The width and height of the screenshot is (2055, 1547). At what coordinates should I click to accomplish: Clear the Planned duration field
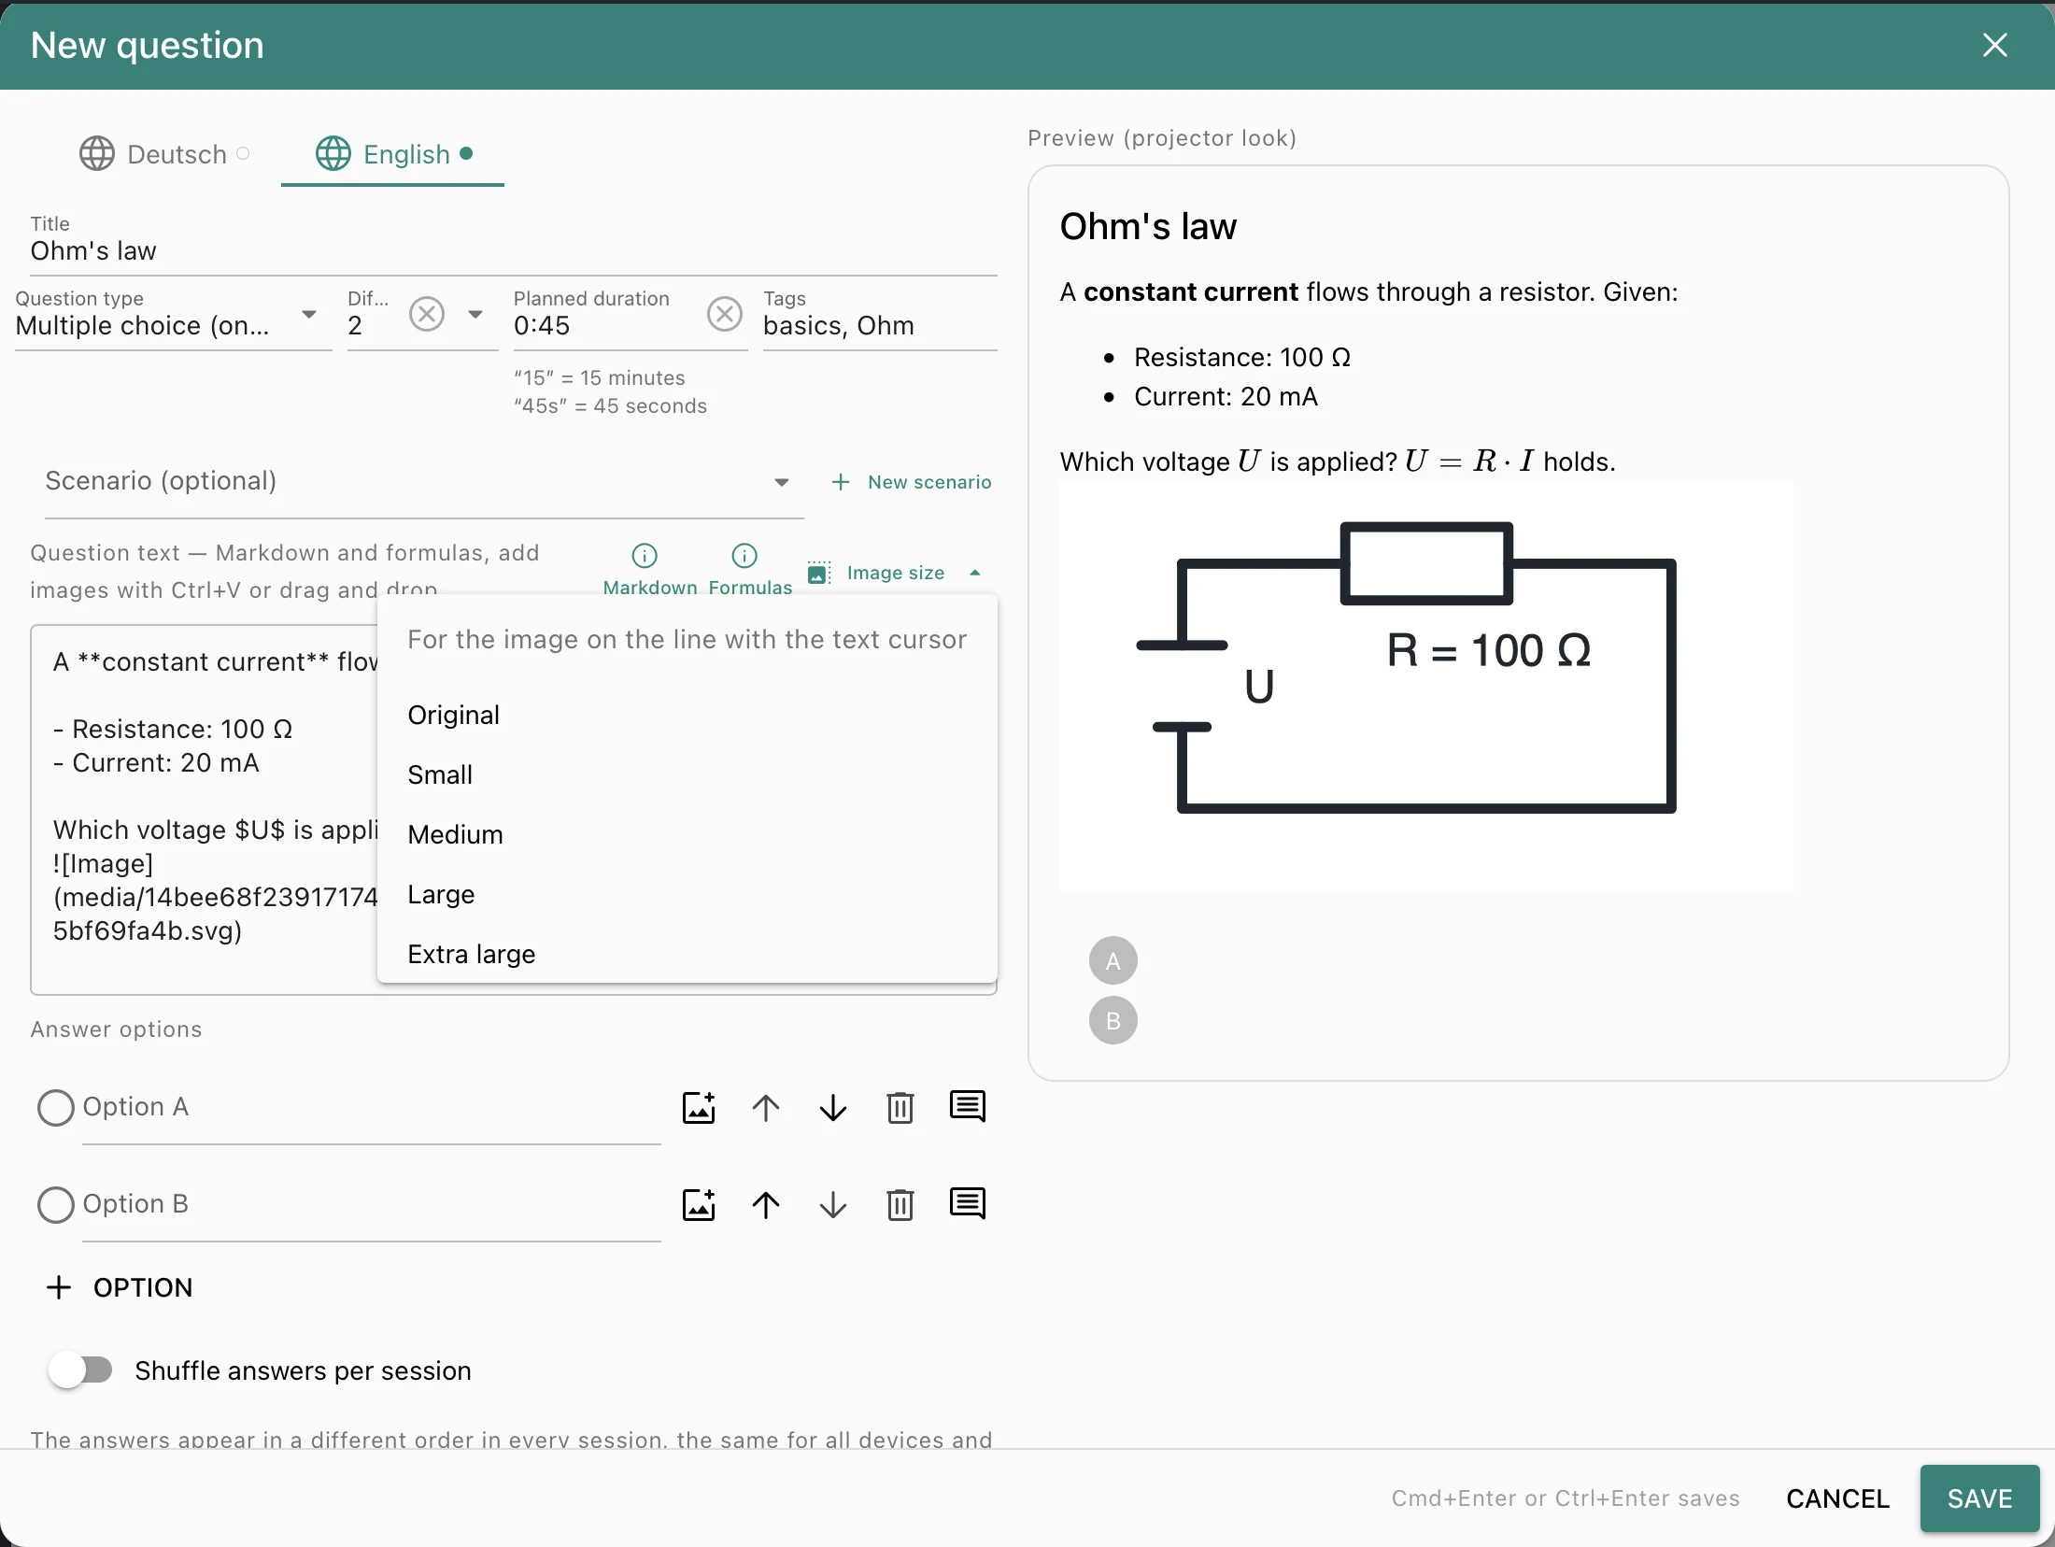(x=725, y=314)
